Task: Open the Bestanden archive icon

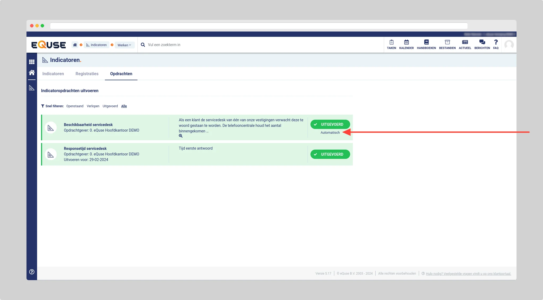Action: point(447,42)
